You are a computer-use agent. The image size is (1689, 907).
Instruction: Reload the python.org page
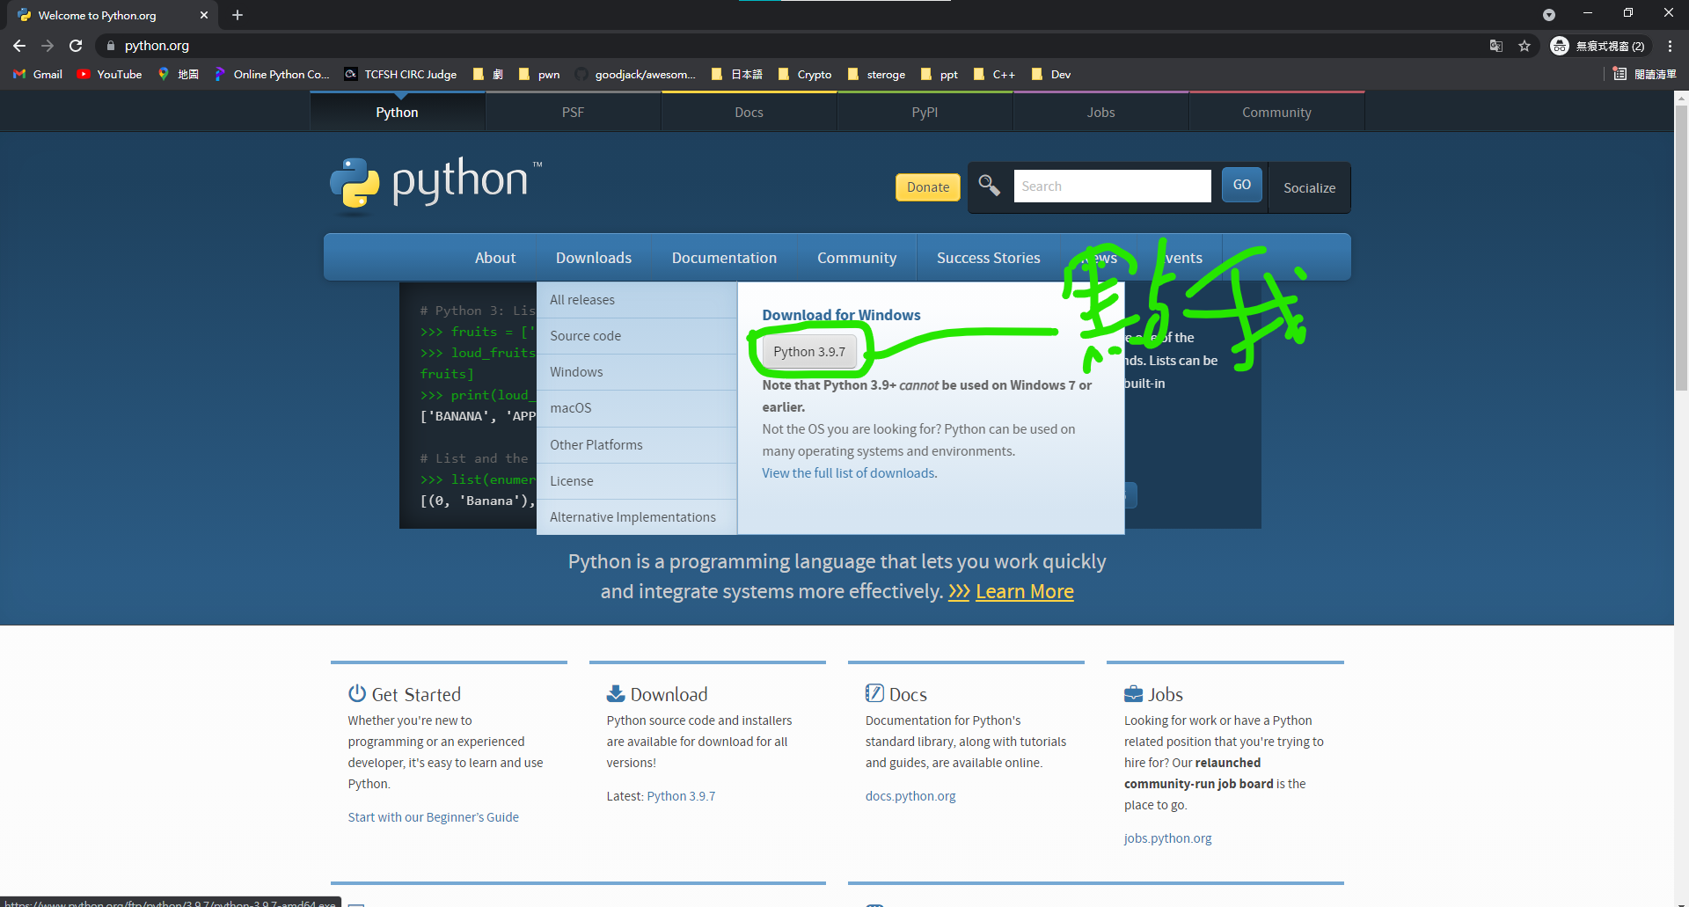[76, 46]
